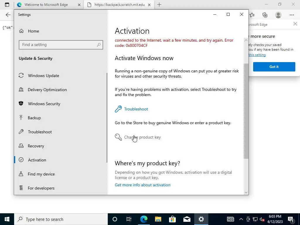Click the red error code 0x800704CF text
Image resolution: width=300 pixels, height=225 pixels.
coord(137,45)
